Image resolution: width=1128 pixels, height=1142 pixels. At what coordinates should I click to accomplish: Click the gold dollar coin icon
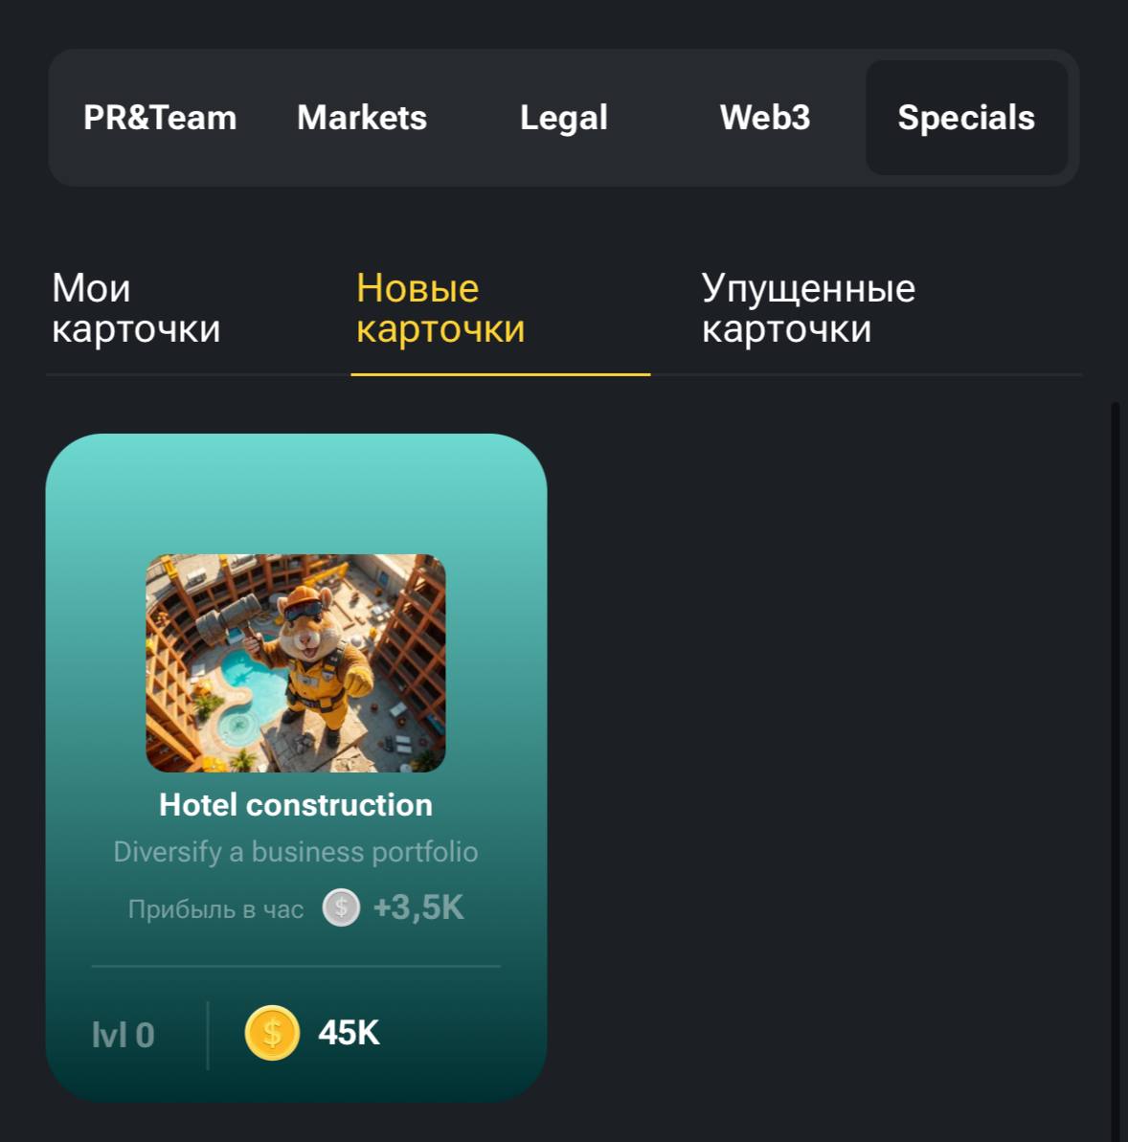272,1033
